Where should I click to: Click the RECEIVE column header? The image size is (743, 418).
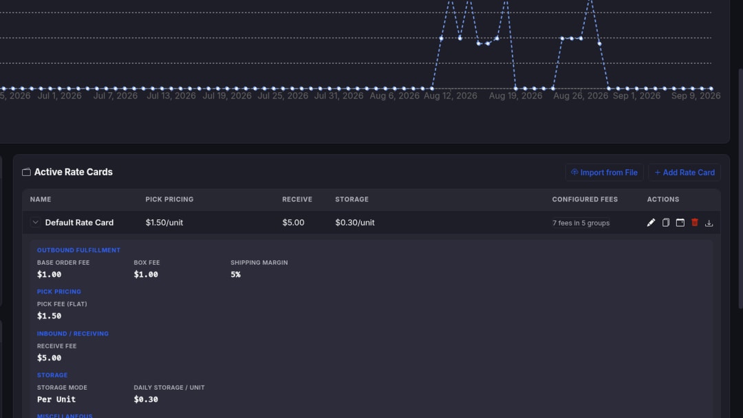[297, 199]
